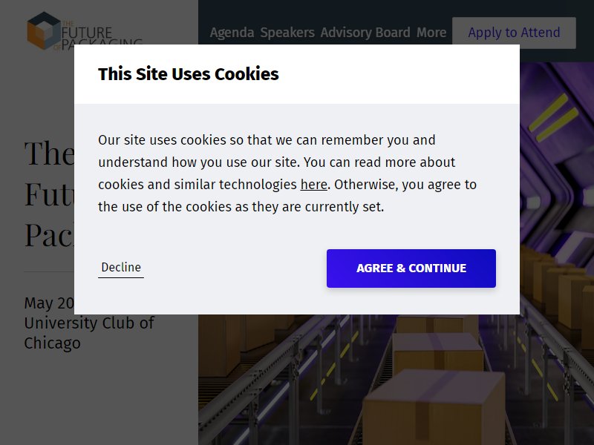Go to the Speakers page
Image resolution: width=594 pixels, height=445 pixels.
pos(287,33)
